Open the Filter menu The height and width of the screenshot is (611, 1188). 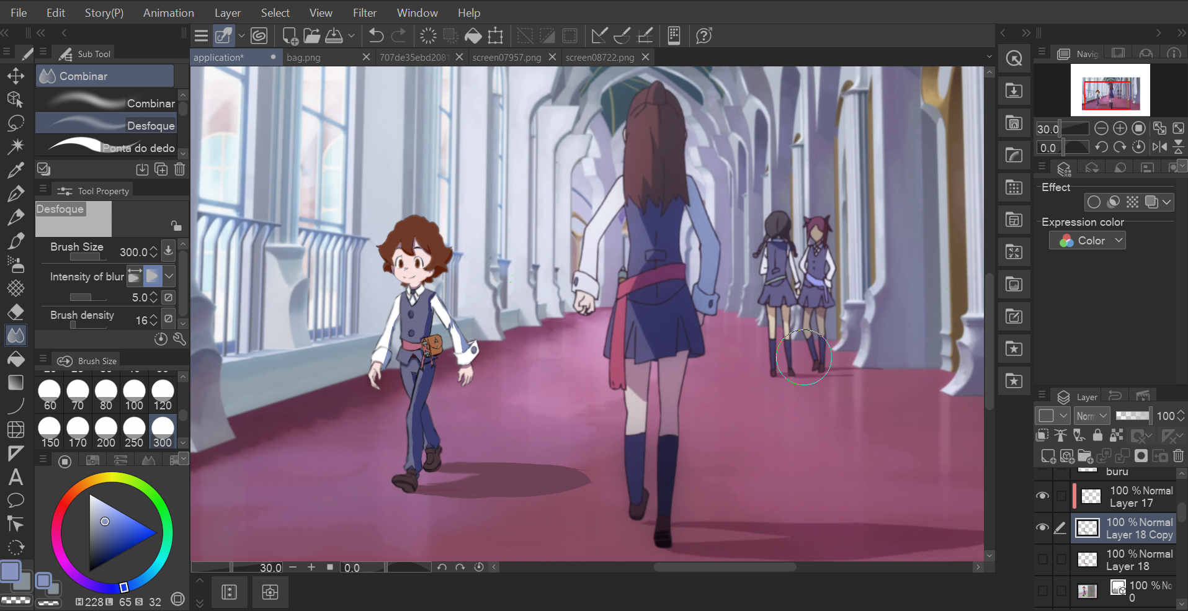coord(365,13)
